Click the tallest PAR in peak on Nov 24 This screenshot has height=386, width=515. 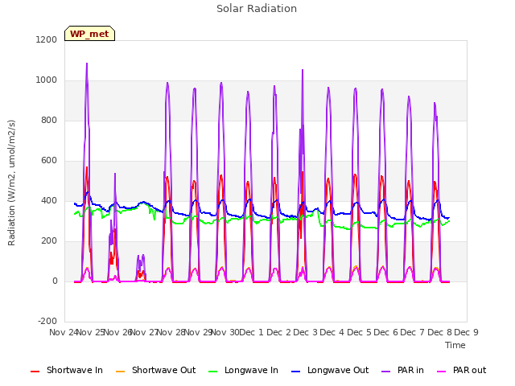(x=87, y=64)
